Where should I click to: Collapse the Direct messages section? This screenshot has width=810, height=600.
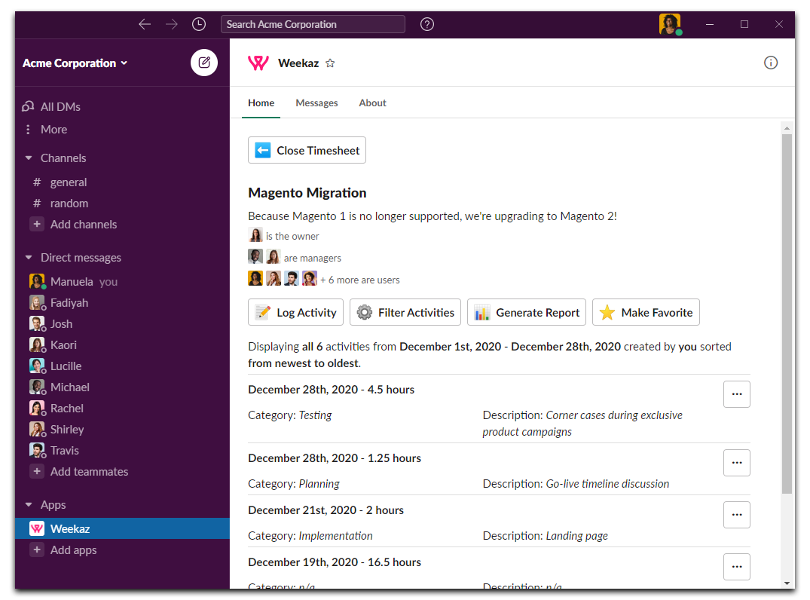pyautogui.click(x=29, y=257)
